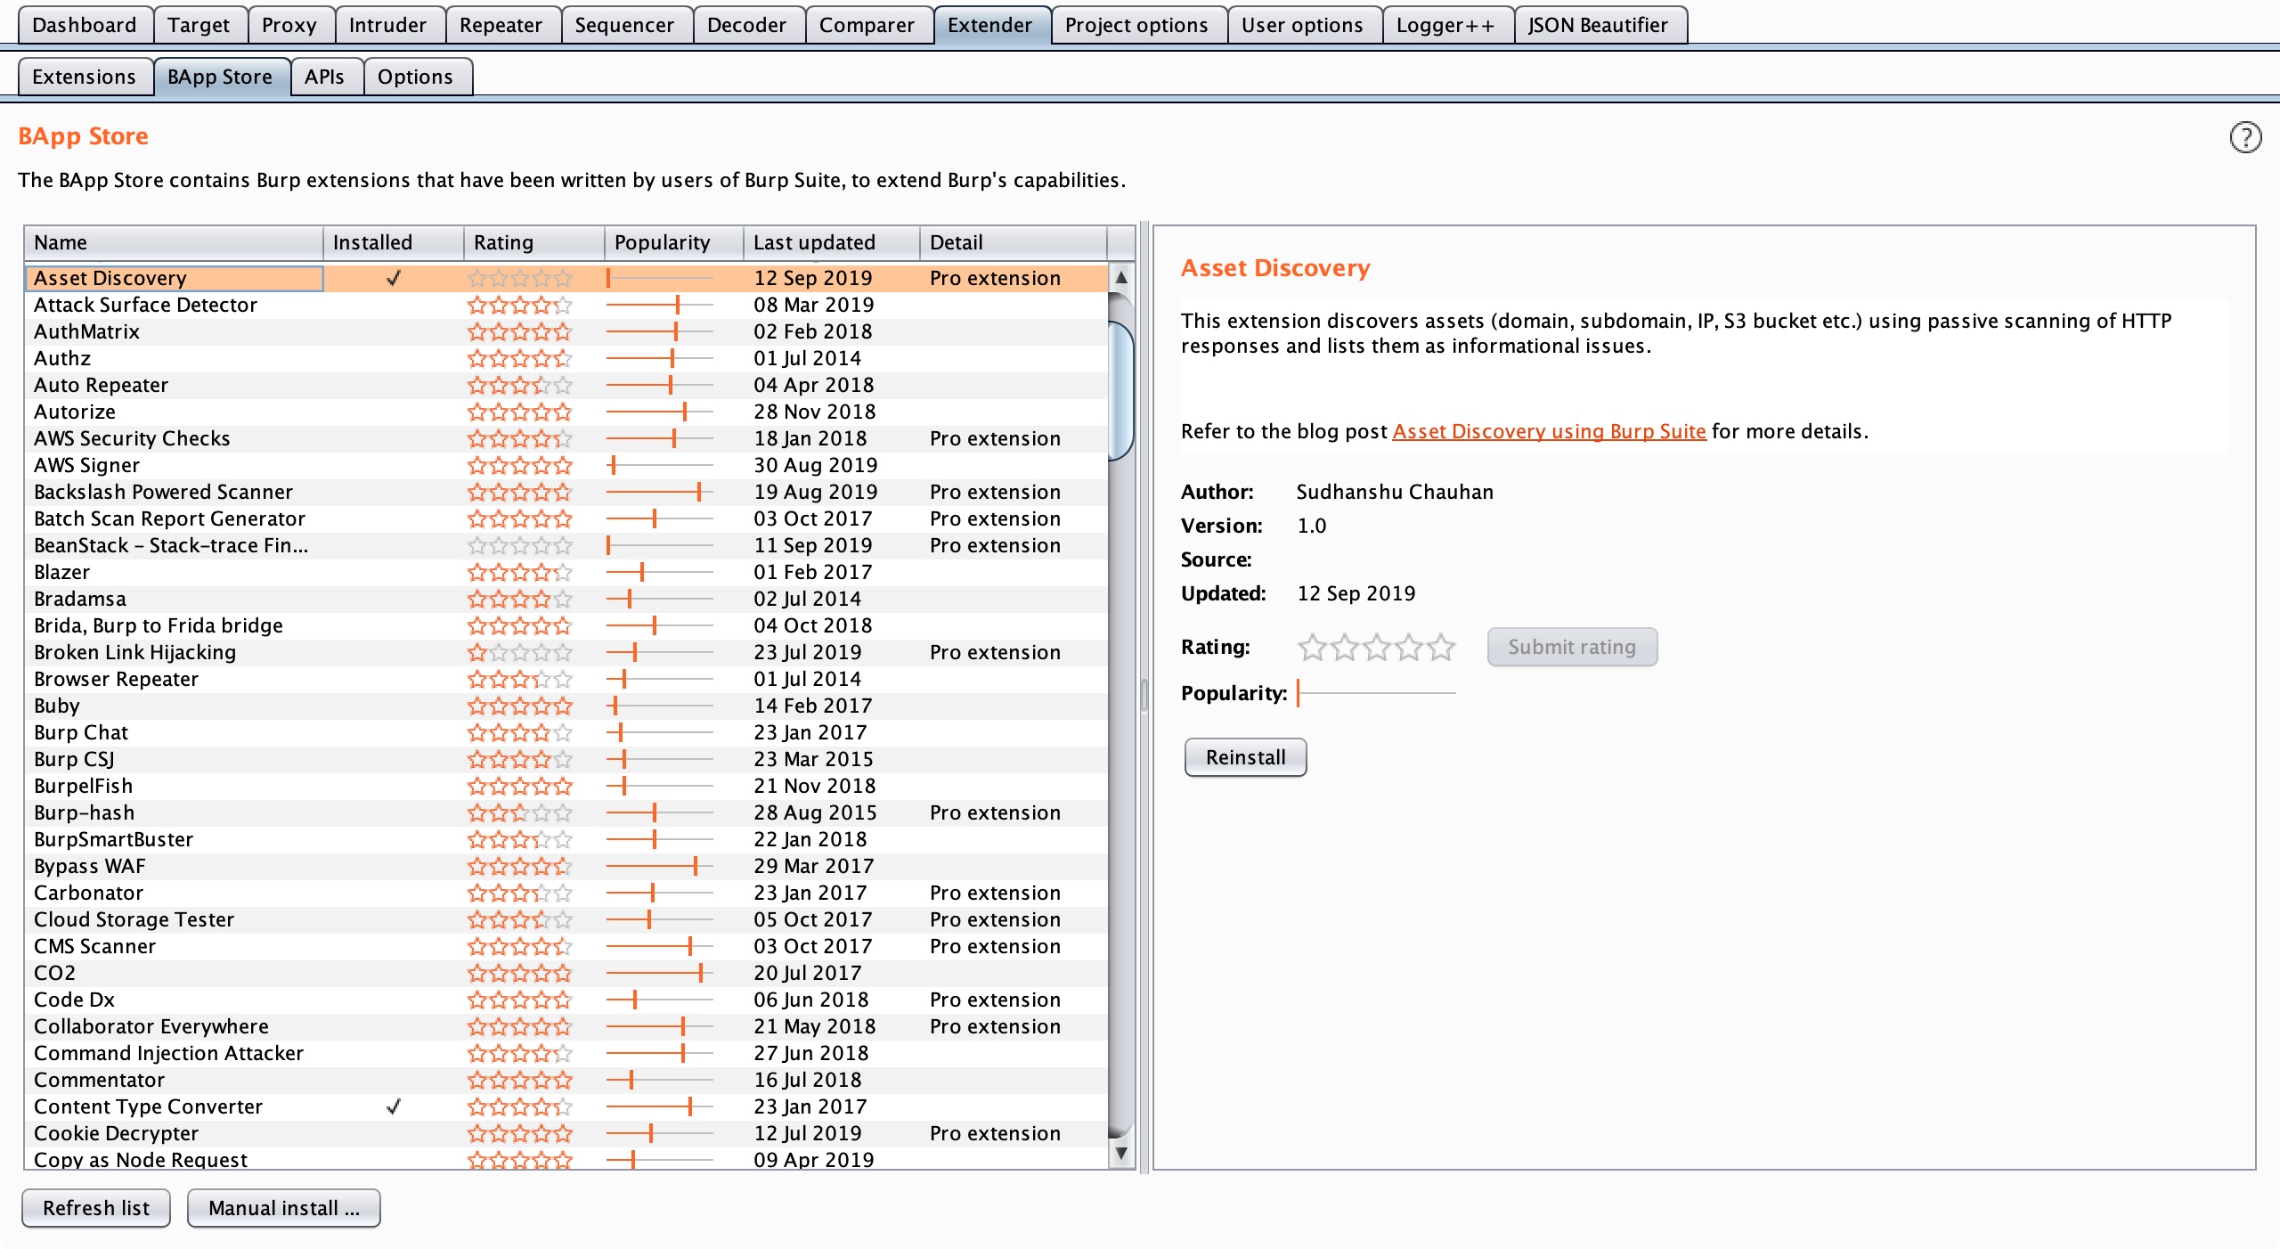The width and height of the screenshot is (2280, 1249).
Task: Click the installed checkmark for Content Type Converter
Action: tap(394, 1106)
